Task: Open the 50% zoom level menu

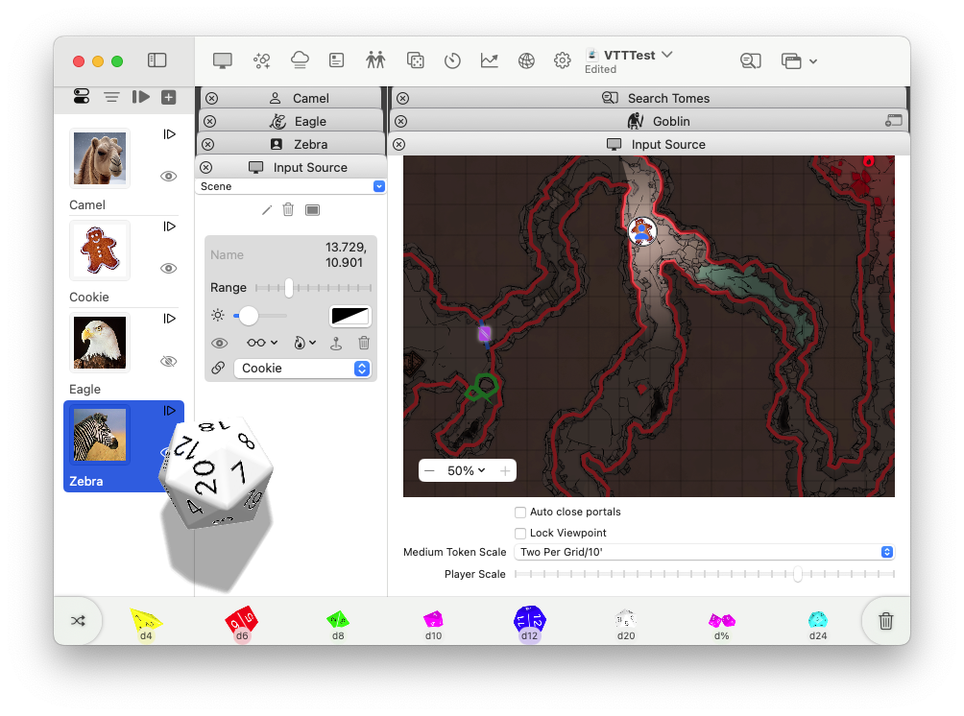Action: point(467,470)
